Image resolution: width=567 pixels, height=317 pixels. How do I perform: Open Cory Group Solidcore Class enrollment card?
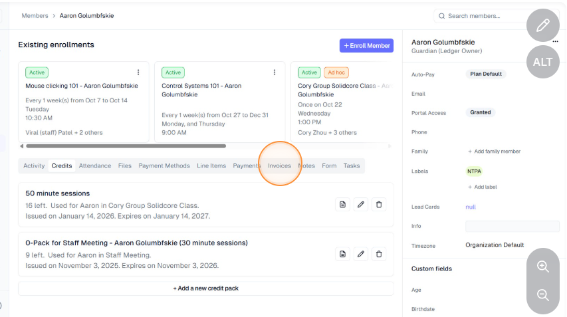[x=342, y=102]
